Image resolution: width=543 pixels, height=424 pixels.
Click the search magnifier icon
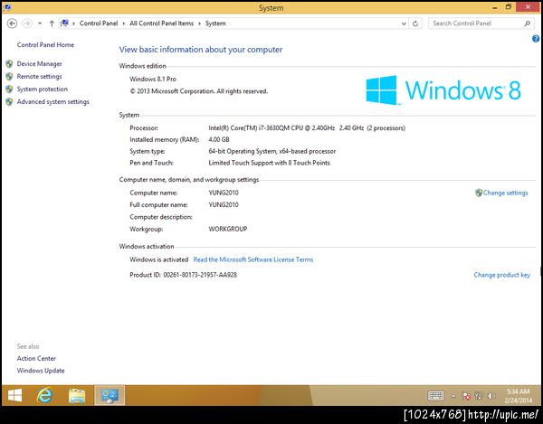(x=527, y=24)
